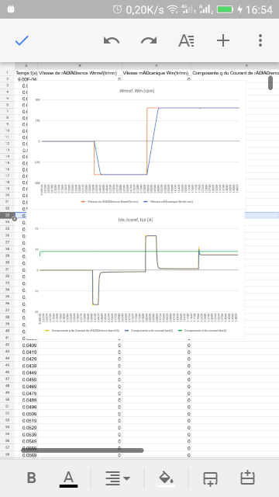Expand the horizontal alignment dropdown
This screenshot has width=279, height=497.
[117, 478]
